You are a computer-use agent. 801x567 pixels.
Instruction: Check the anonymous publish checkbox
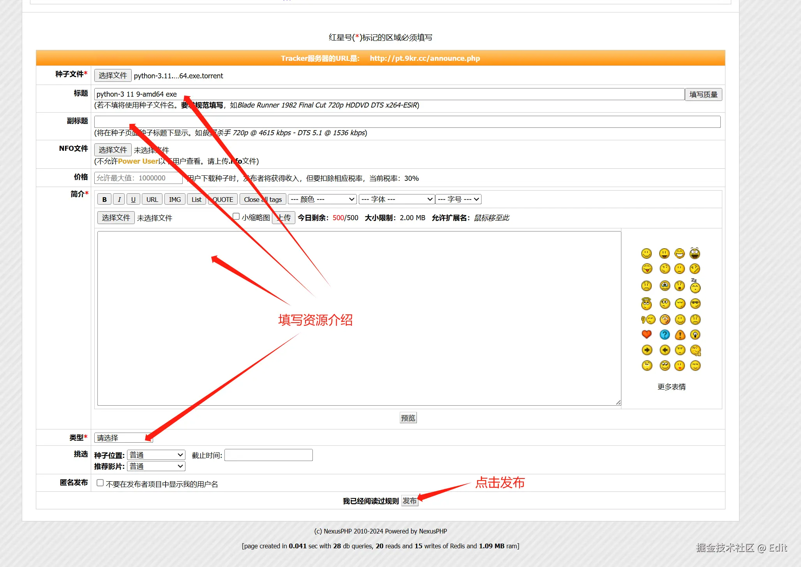pos(100,483)
